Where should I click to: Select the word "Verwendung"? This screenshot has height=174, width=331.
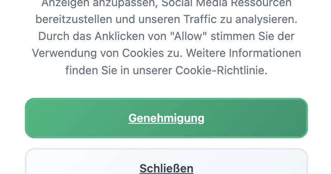click(x=64, y=53)
